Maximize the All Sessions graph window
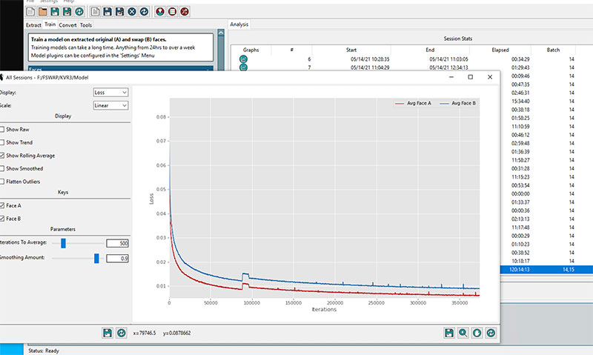 point(471,77)
